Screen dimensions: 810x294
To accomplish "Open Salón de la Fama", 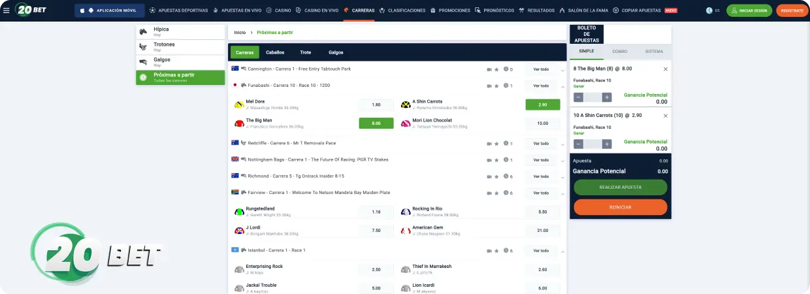I will pos(583,10).
